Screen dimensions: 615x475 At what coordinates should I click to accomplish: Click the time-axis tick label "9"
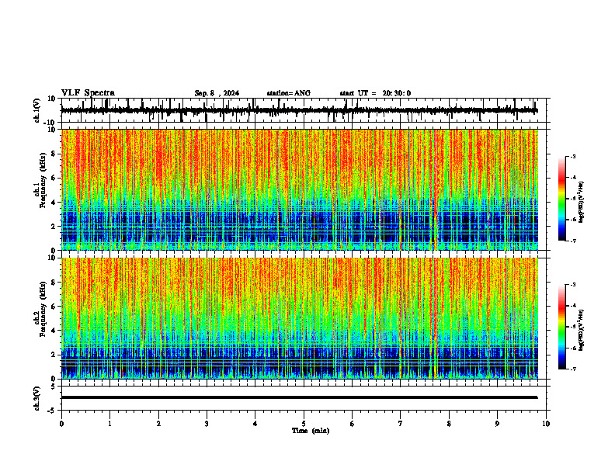(x=497, y=424)
